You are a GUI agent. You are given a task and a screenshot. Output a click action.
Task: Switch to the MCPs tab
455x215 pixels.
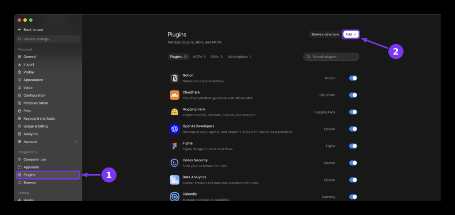click(x=199, y=57)
